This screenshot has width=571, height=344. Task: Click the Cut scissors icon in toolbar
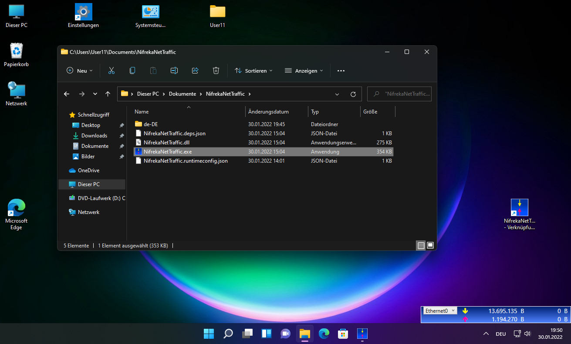coord(111,70)
